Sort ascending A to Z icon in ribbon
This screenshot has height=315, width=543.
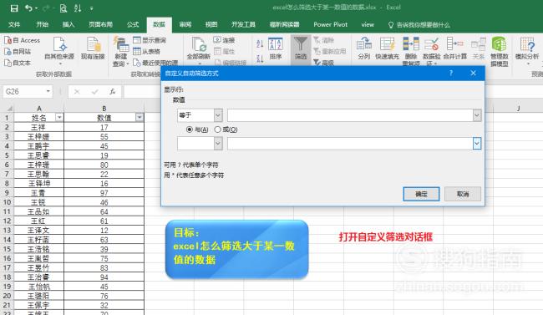coord(260,43)
